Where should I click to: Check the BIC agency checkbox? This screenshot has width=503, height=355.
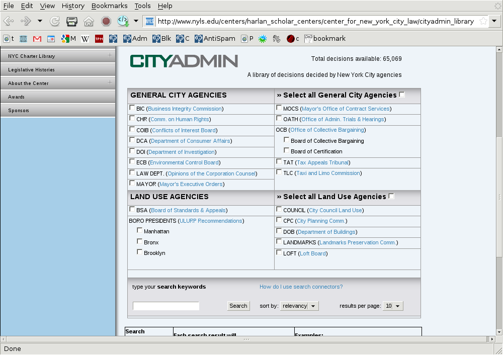click(132, 108)
